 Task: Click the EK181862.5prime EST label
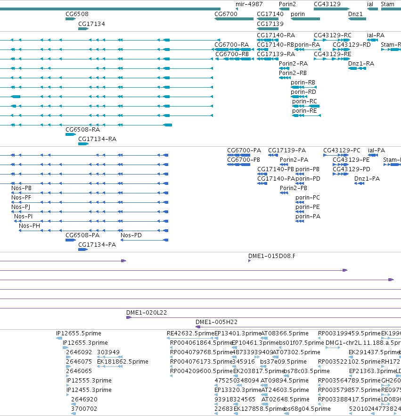[123, 362]
